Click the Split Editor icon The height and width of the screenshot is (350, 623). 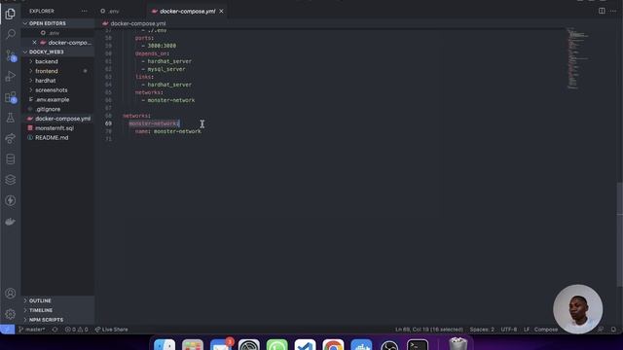602,11
